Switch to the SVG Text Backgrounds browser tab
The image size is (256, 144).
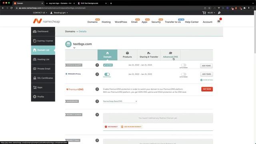coord(92,3)
